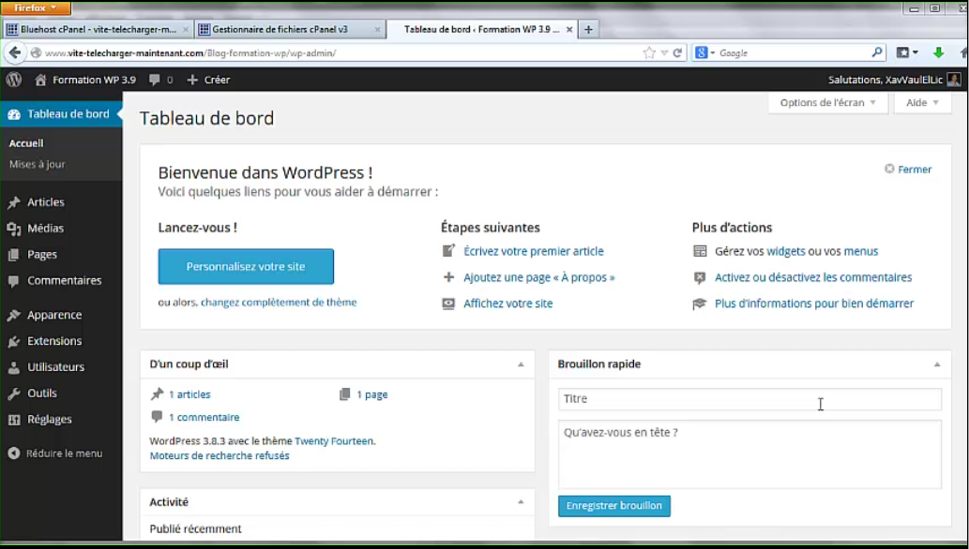Open the comments bubble icon in admin bar

point(155,80)
